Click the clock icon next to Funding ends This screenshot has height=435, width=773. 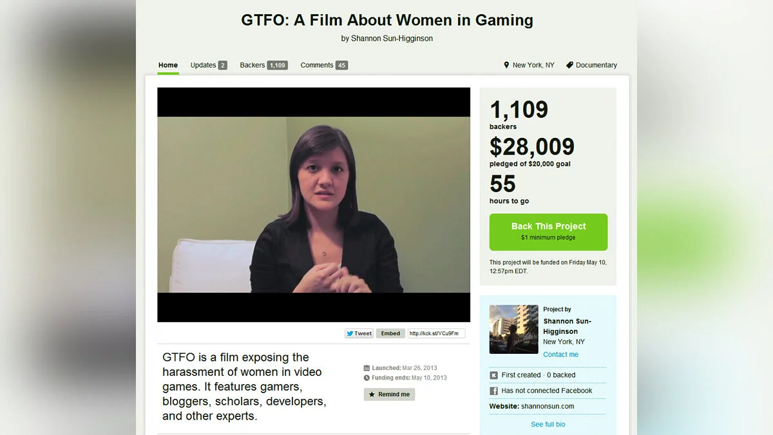click(367, 378)
